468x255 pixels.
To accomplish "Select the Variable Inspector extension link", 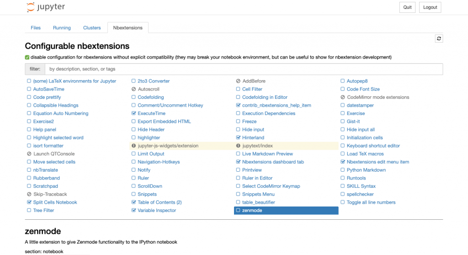I will pyautogui.click(x=157, y=211).
